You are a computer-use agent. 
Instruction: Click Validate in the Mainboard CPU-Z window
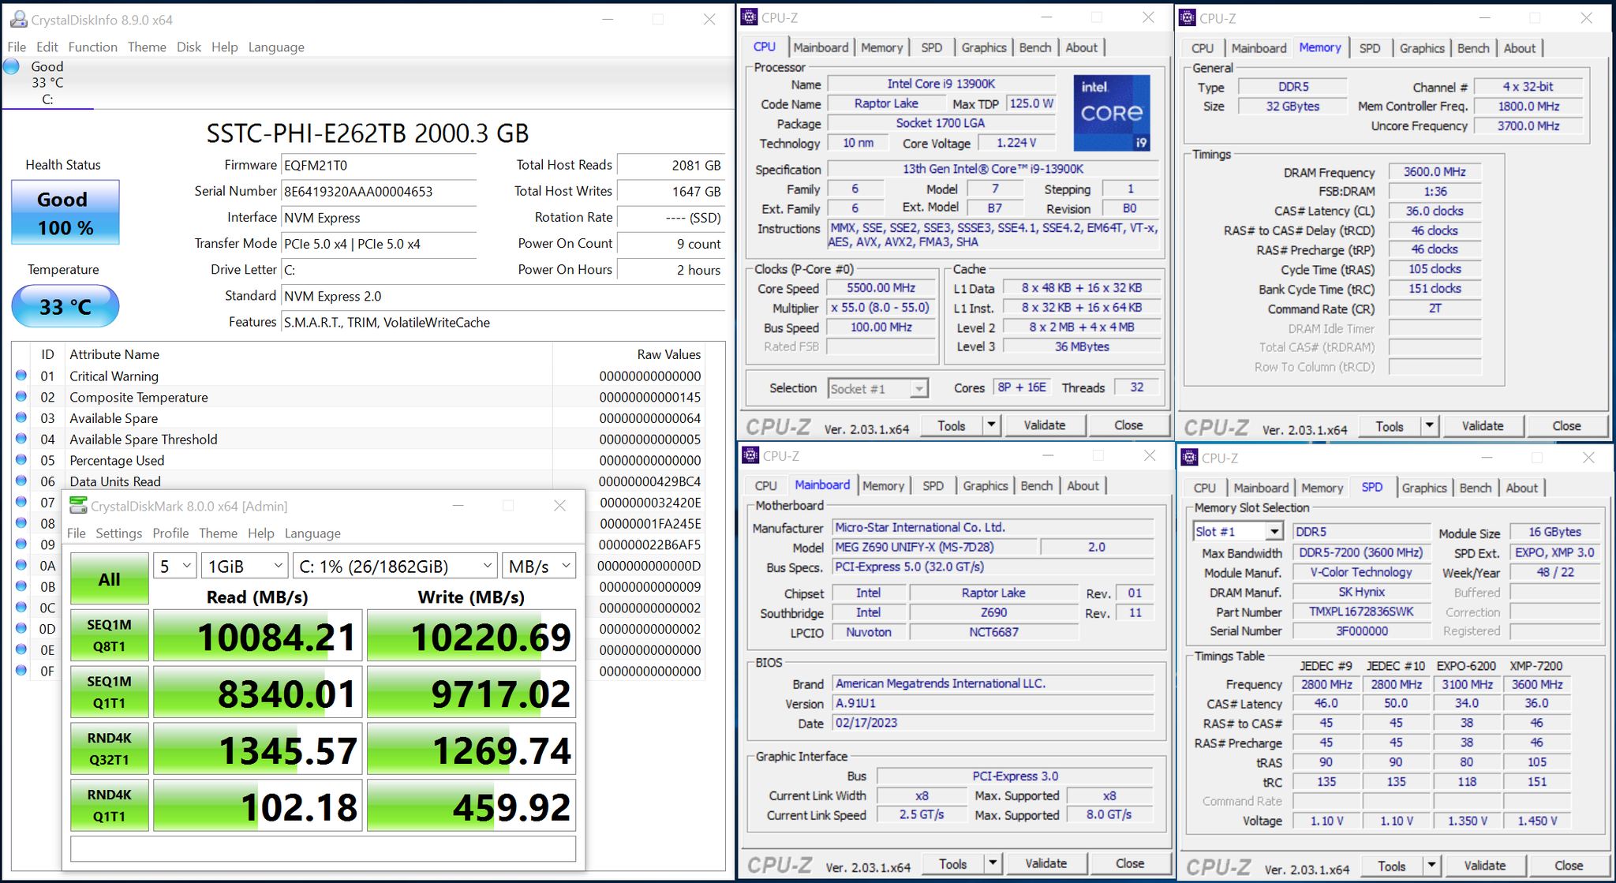point(1046,863)
